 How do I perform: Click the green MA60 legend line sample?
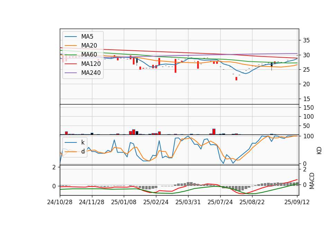point(71,55)
